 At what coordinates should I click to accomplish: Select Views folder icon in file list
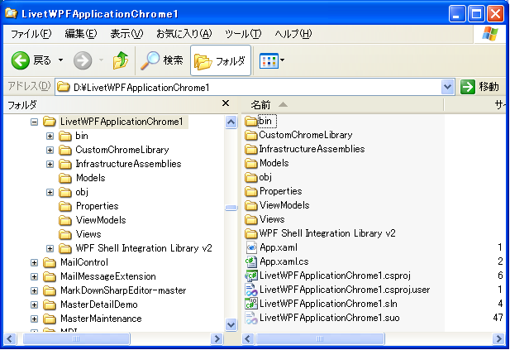(250, 219)
